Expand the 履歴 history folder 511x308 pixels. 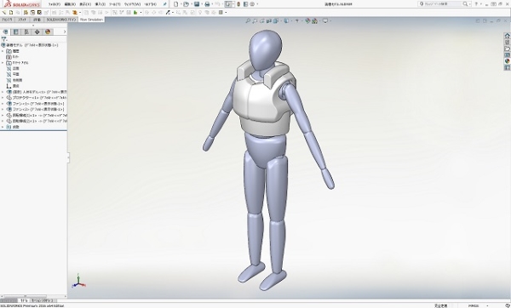(x=3, y=51)
